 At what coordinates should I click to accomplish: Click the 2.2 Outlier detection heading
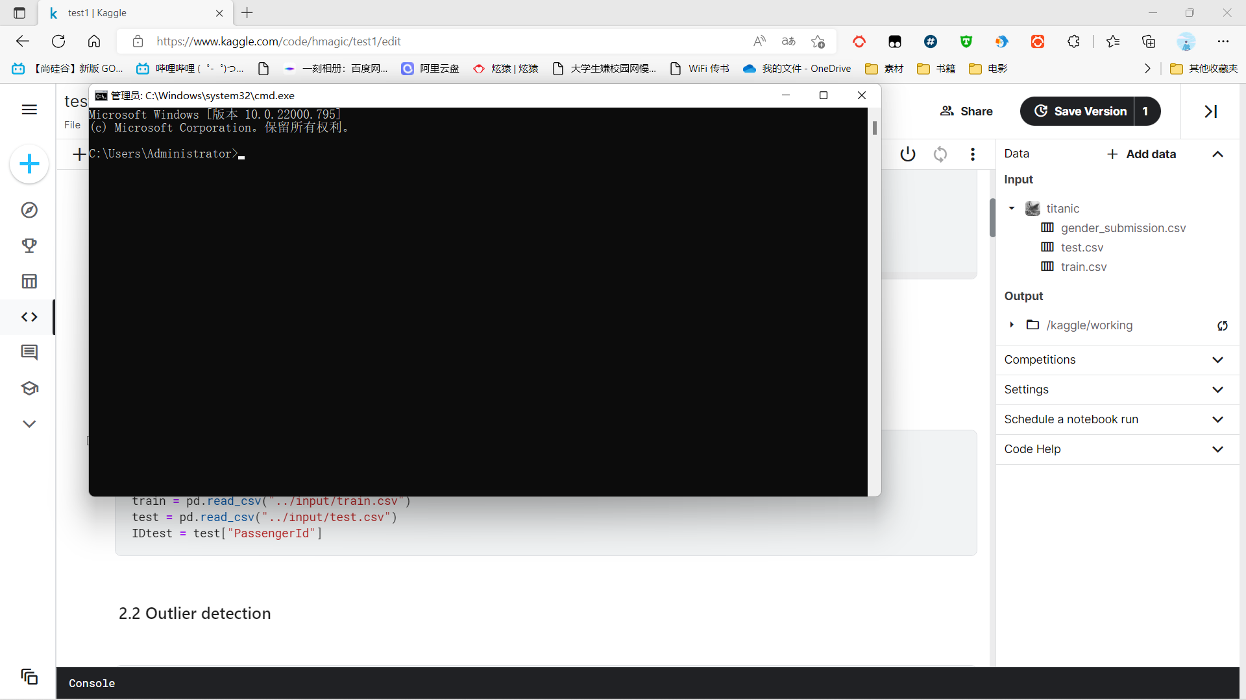click(x=195, y=613)
